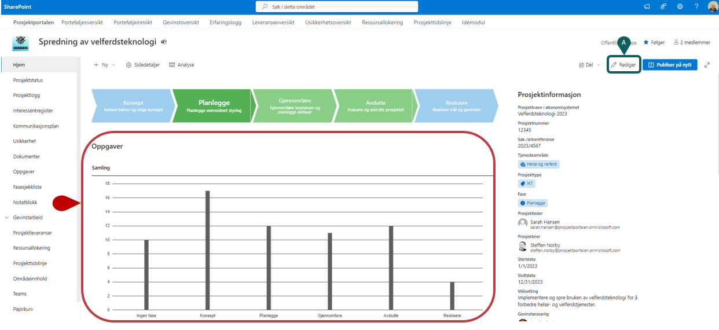Screen dimensions: 719x330
Task: Select the Gjennomføre phase arrow
Action: click(295, 106)
